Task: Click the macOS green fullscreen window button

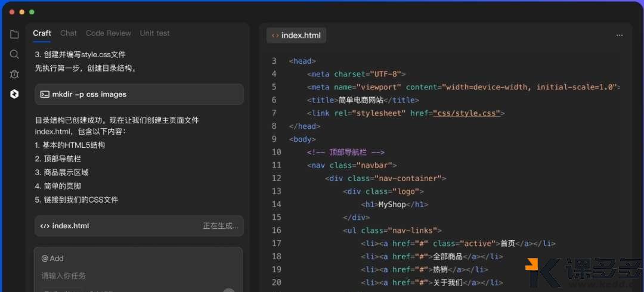Action: 32,12
